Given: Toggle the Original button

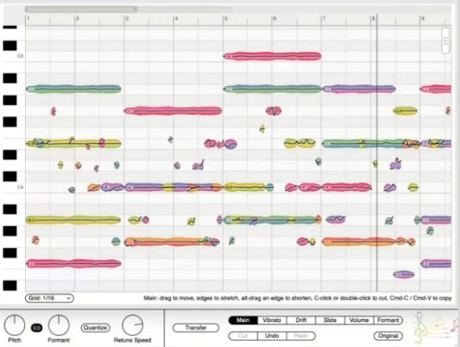Looking at the screenshot, I should point(388,336).
